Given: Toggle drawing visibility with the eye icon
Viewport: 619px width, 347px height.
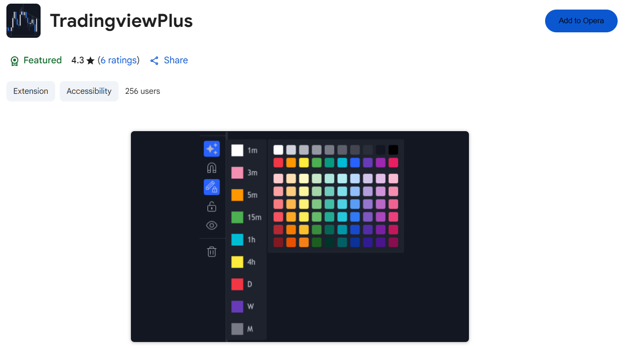Looking at the screenshot, I should pyautogui.click(x=212, y=225).
